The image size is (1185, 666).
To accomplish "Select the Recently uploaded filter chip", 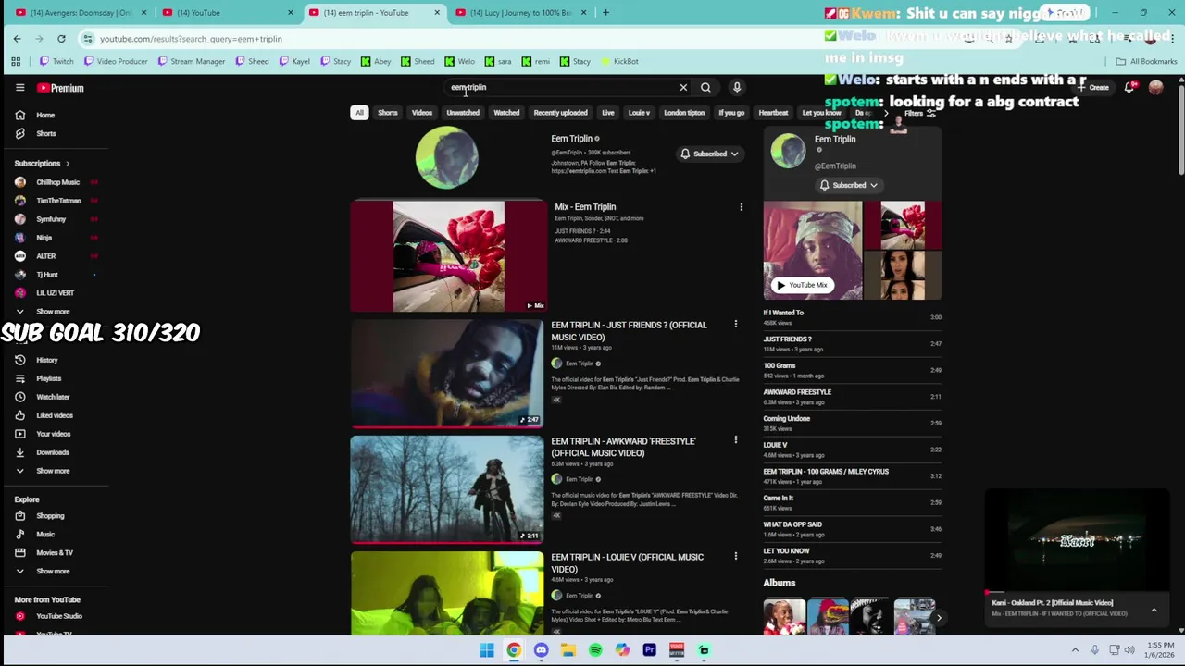I will [560, 113].
